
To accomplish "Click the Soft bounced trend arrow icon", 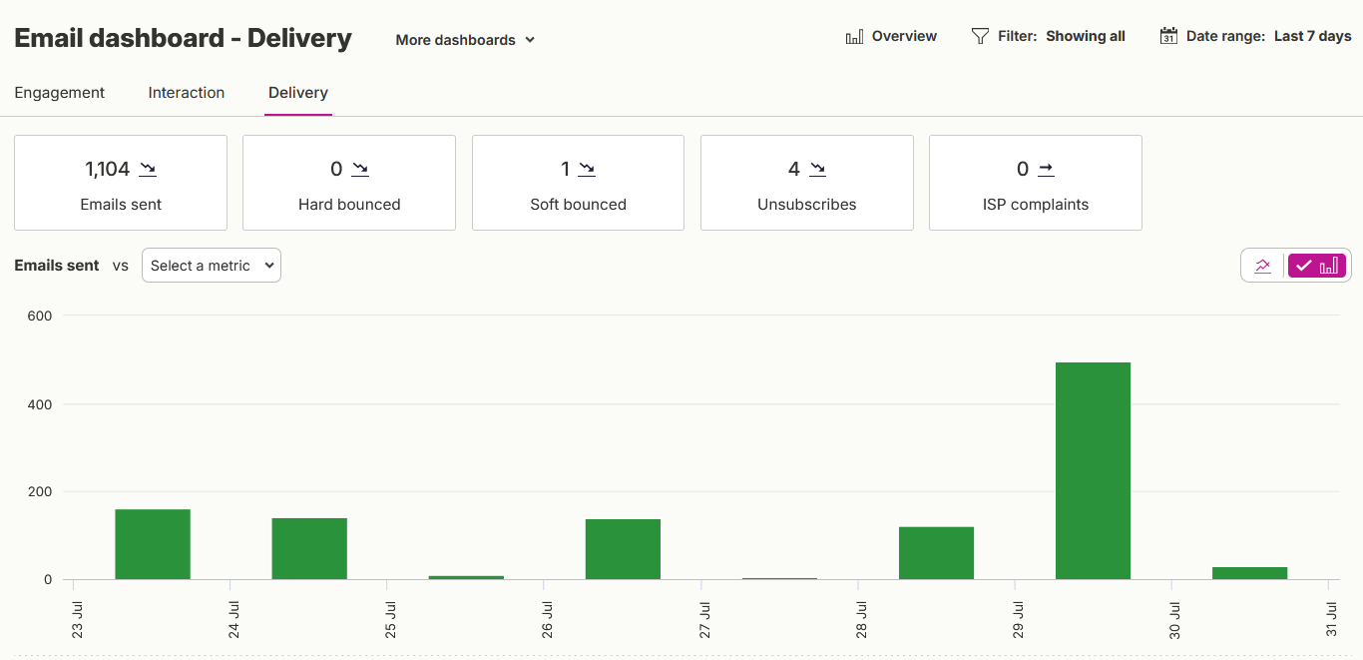I will click(x=587, y=169).
